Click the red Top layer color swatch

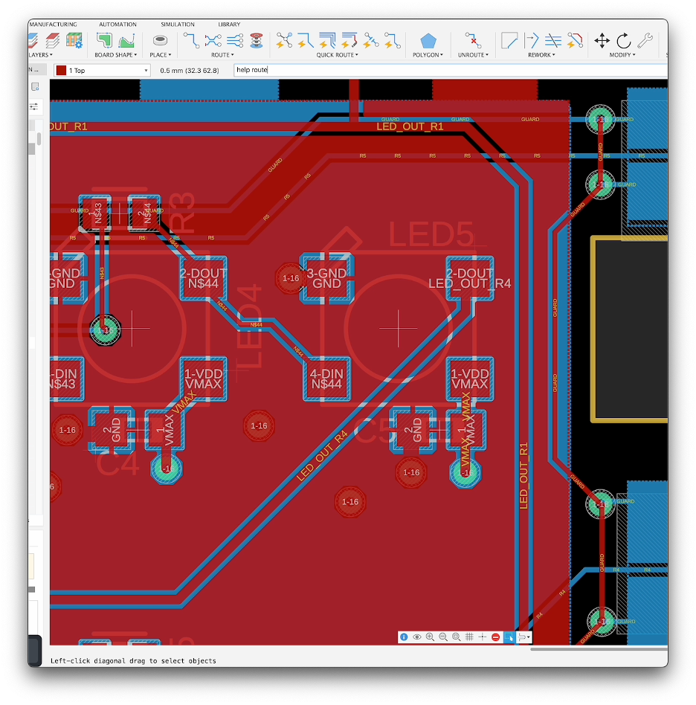point(61,70)
